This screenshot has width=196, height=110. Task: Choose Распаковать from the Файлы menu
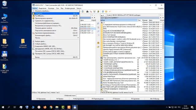coord(56,16)
